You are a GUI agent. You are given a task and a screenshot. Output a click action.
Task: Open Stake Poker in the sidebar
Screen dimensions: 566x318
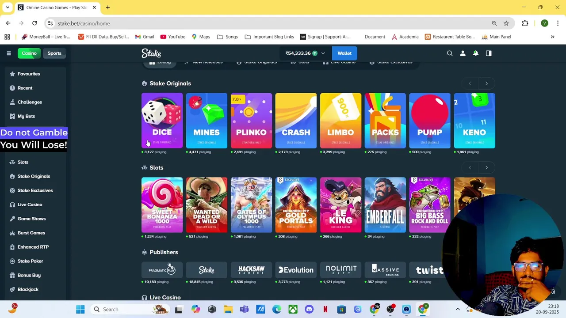pos(30,261)
